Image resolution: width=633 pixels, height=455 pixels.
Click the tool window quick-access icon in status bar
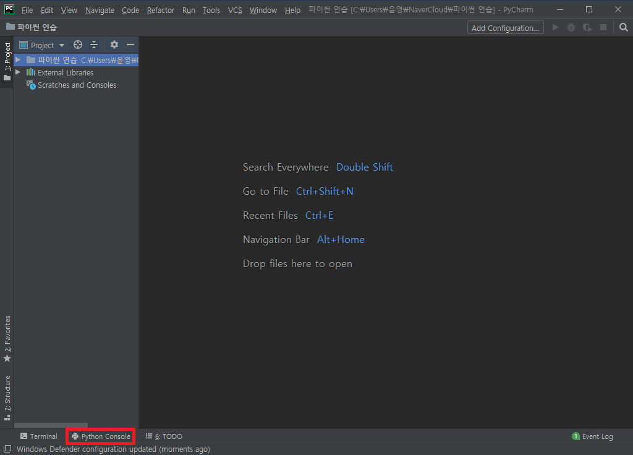coord(7,449)
